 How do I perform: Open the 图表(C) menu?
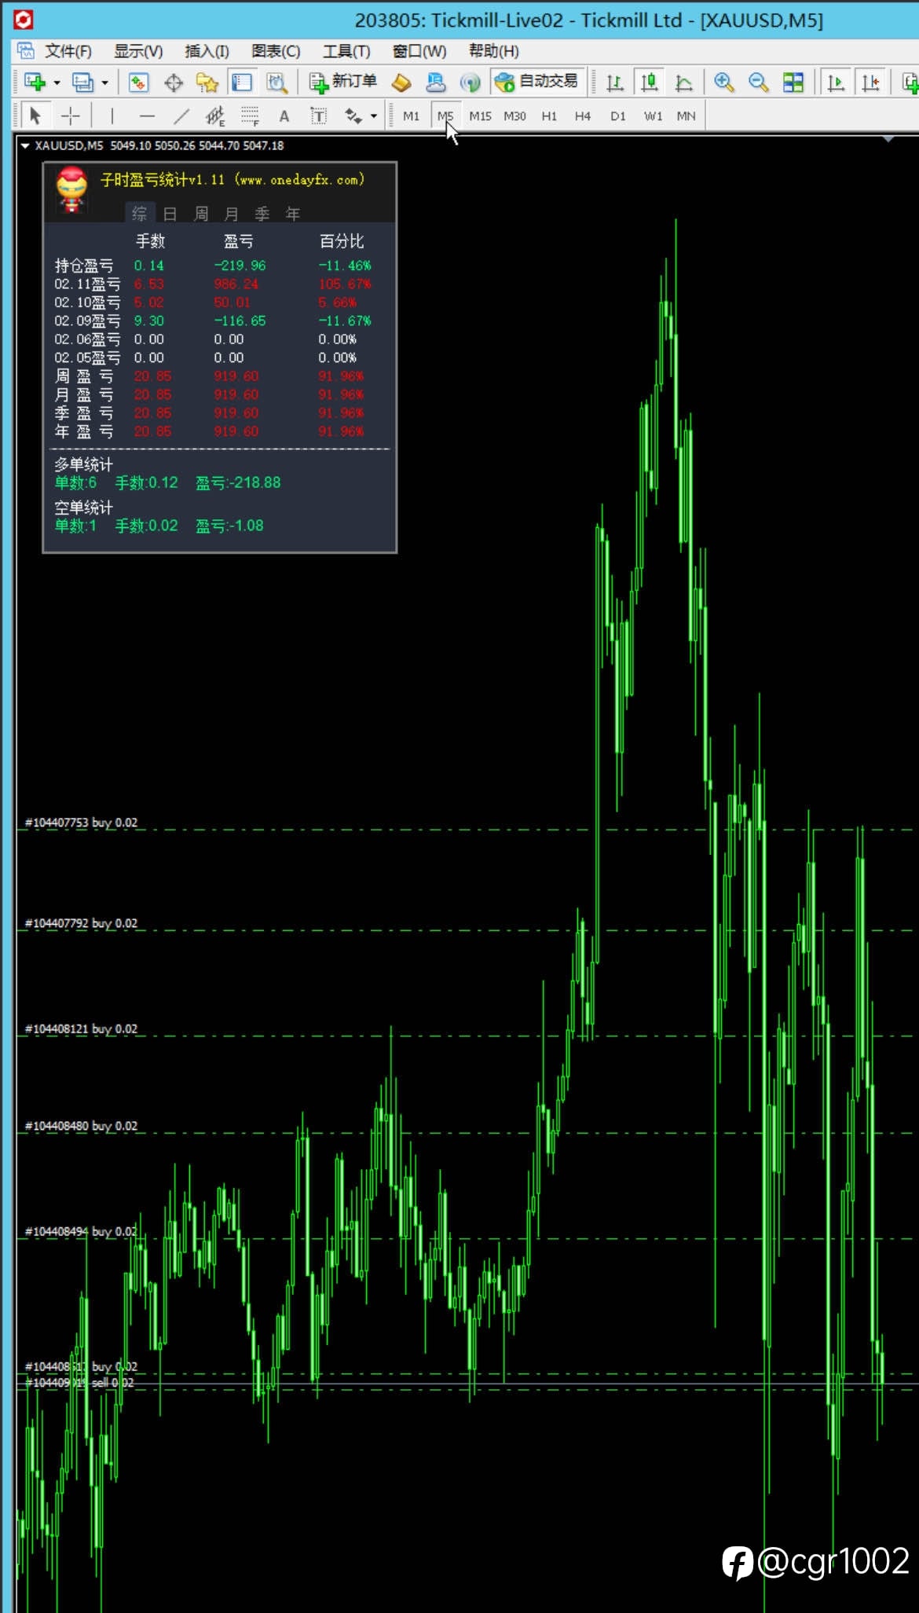[276, 51]
